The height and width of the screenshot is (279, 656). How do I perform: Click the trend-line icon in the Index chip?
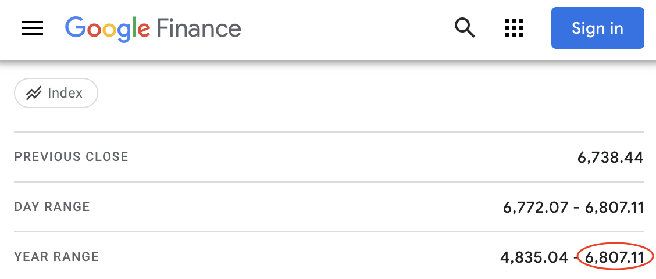pyautogui.click(x=34, y=93)
